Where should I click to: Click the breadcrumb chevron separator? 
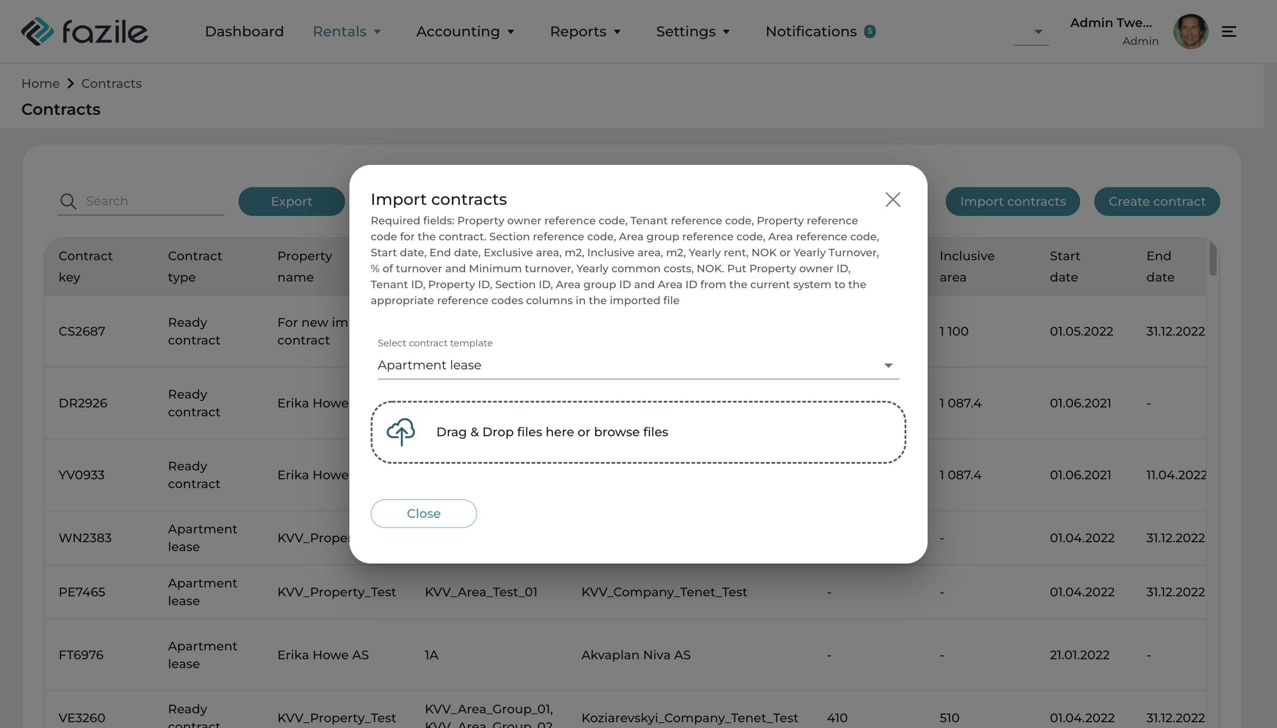pos(71,83)
